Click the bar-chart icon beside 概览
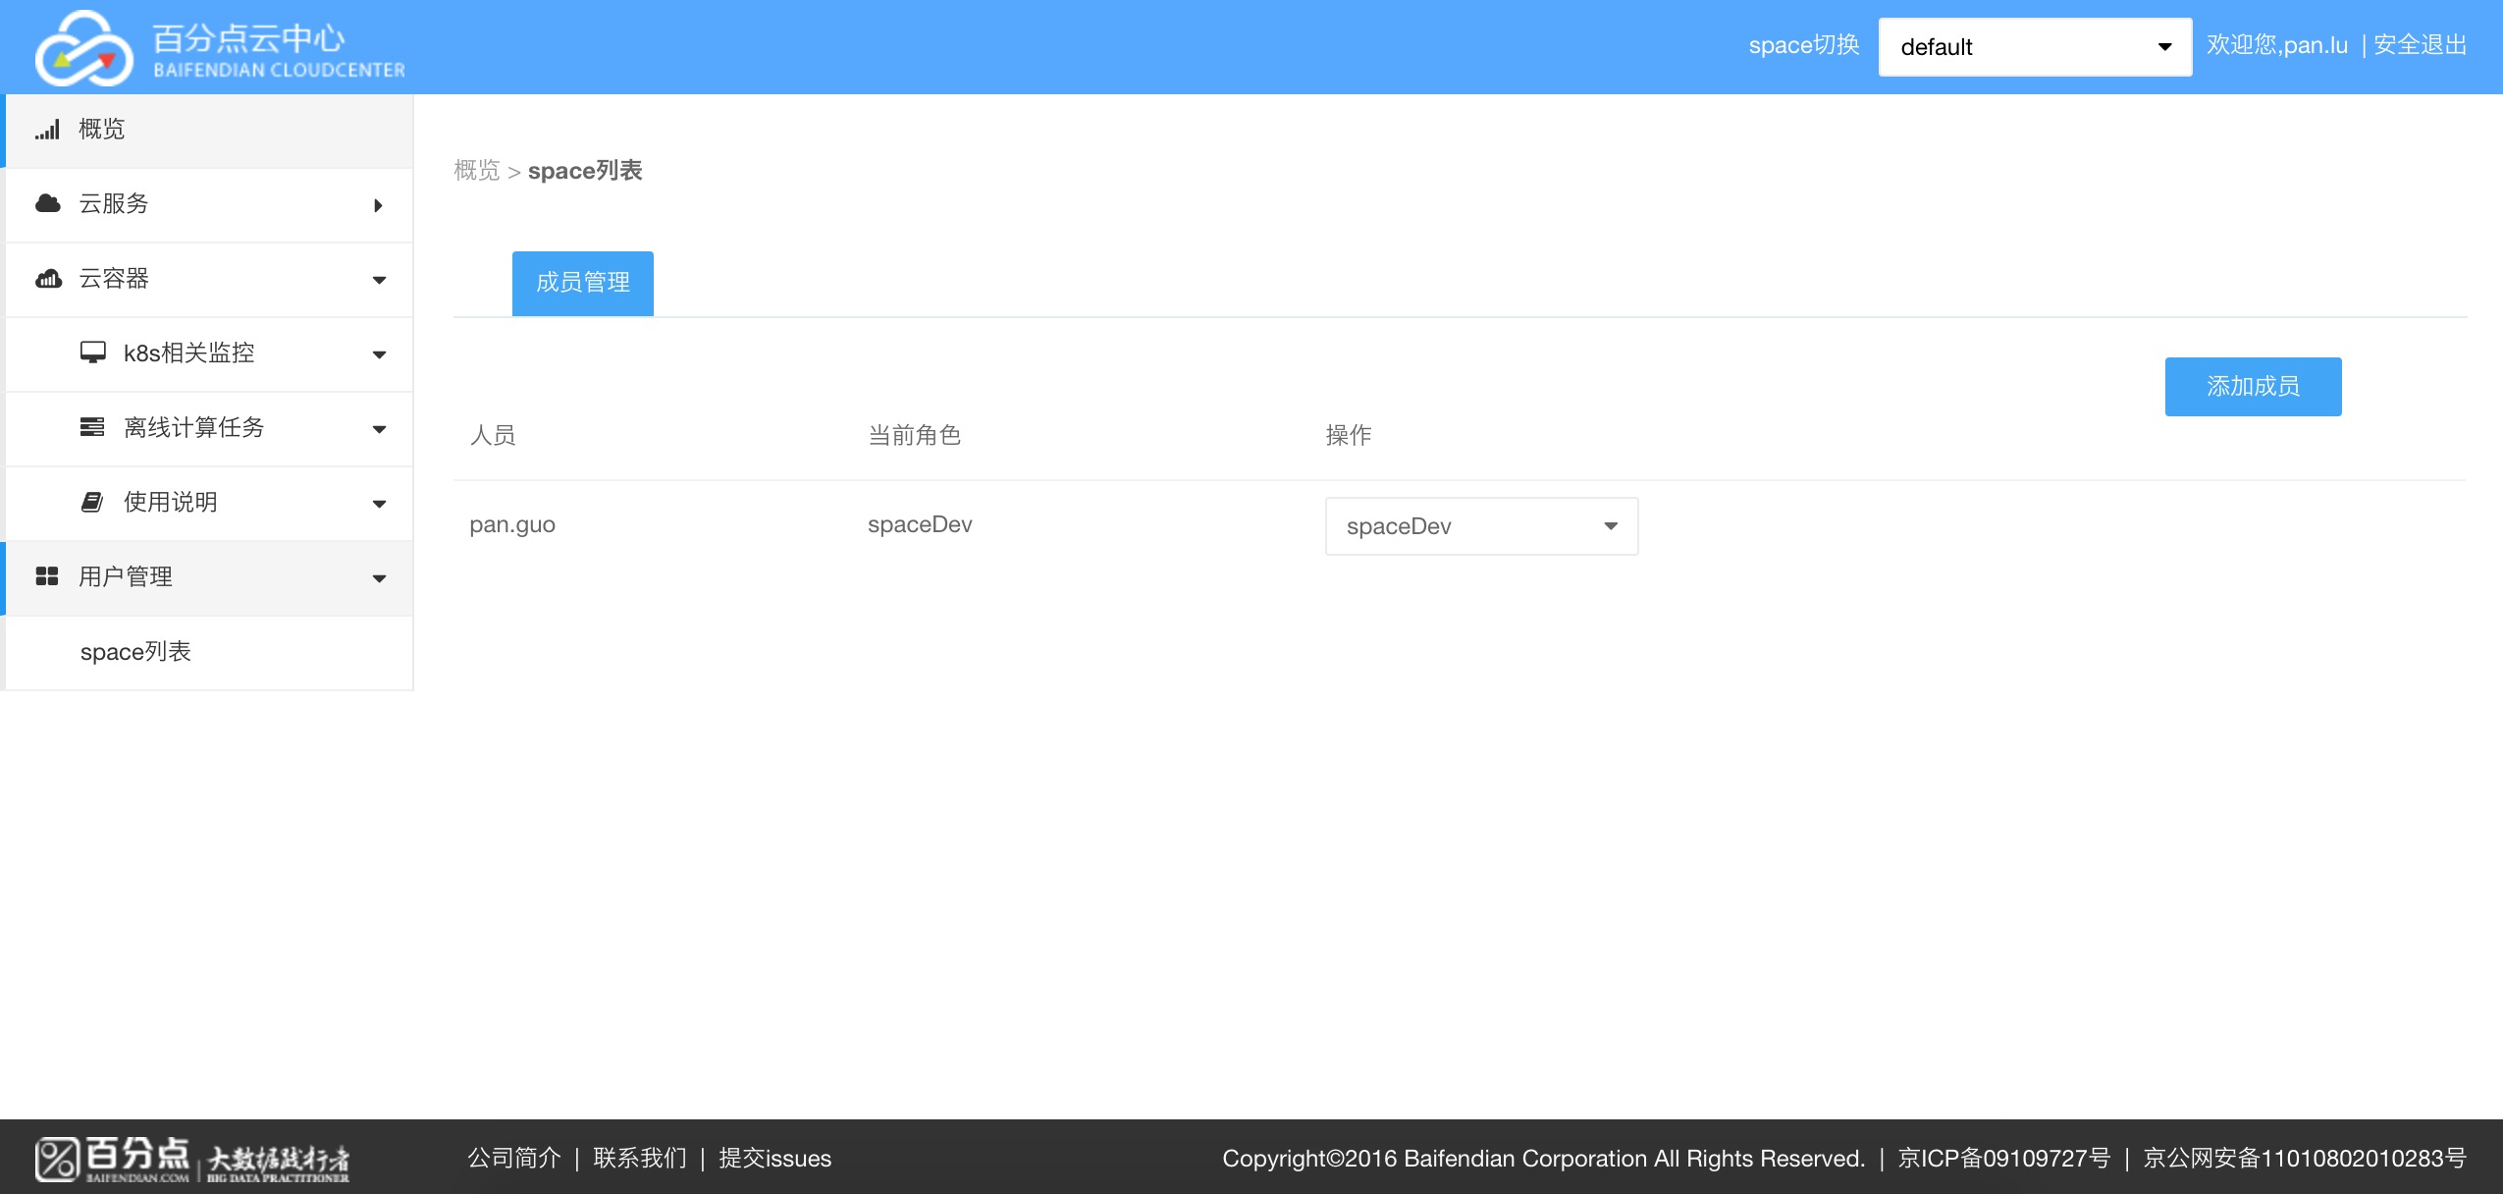2503x1194 pixels. click(x=47, y=130)
